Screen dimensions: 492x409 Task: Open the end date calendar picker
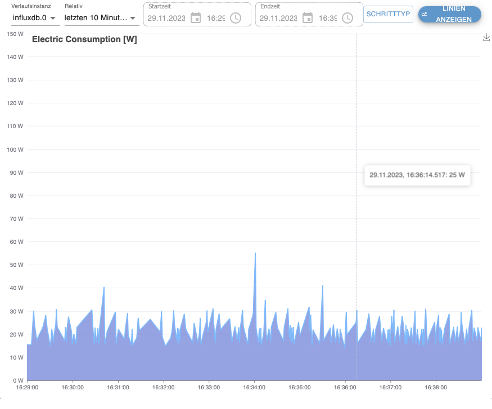308,18
